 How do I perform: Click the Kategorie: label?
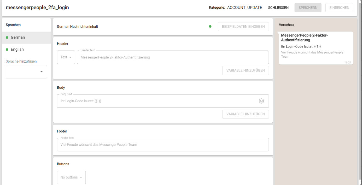pyautogui.click(x=217, y=8)
